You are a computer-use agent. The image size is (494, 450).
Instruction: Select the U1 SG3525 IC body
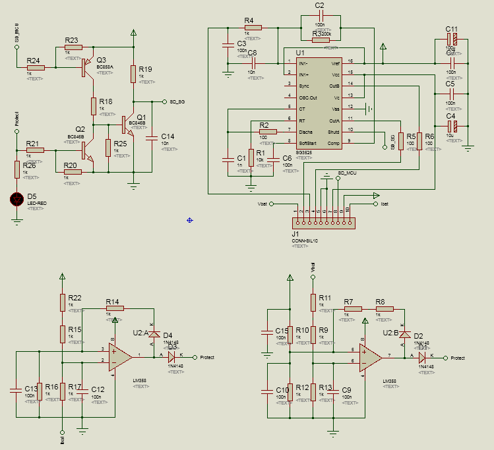[319, 103]
